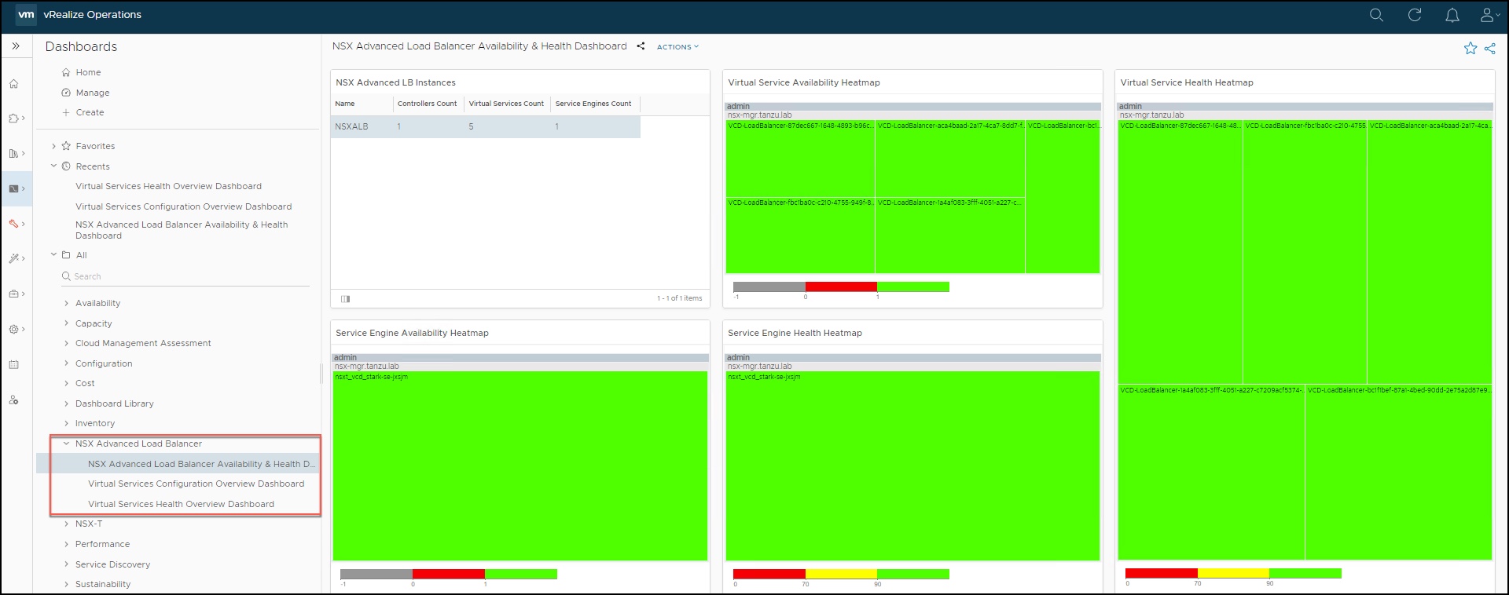Sort table by Name column header
Screen dimensions: 1509x595
pos(362,104)
